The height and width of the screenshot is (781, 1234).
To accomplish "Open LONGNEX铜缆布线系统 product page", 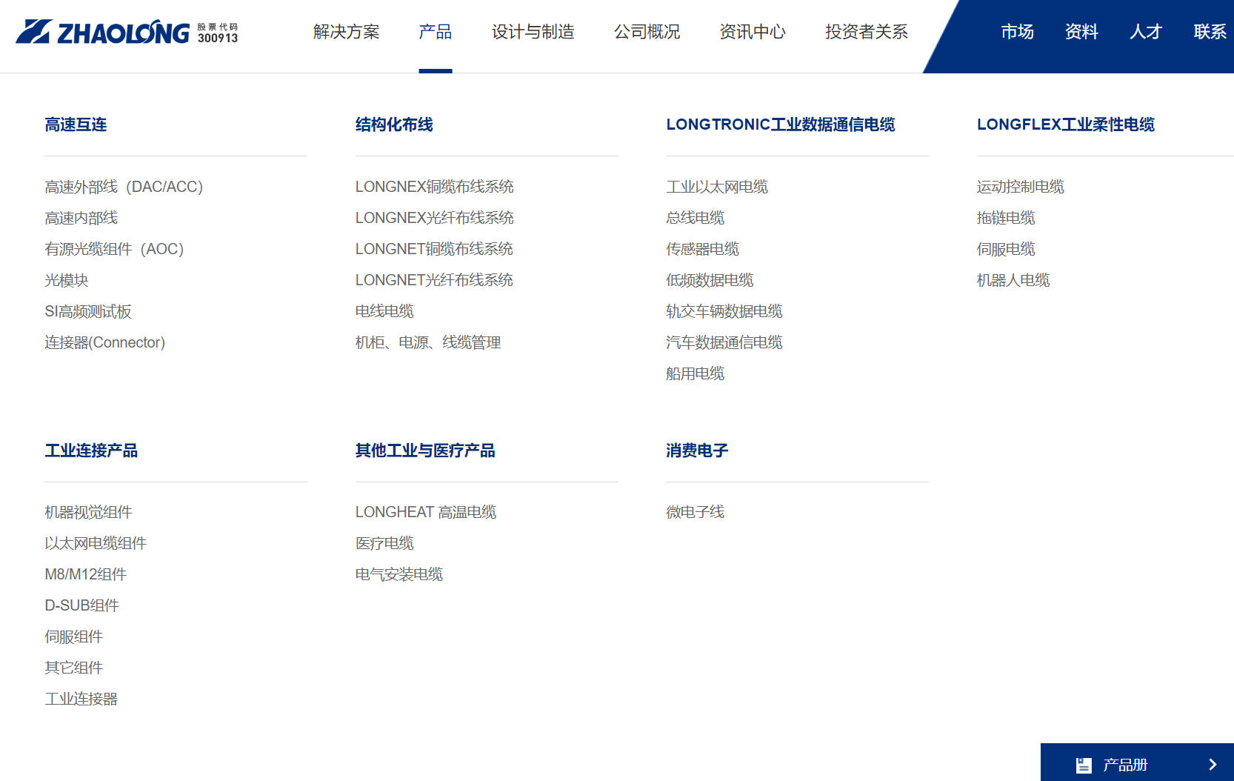I will tap(434, 187).
